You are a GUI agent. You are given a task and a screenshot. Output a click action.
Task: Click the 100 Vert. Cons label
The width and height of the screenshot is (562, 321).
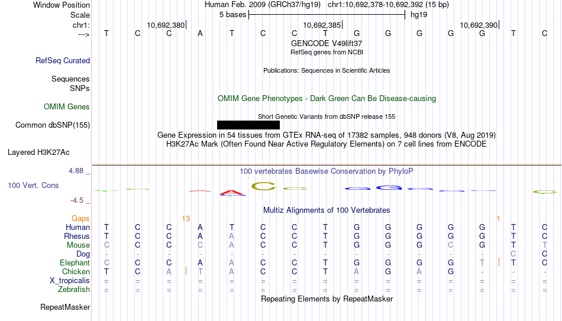(x=33, y=185)
